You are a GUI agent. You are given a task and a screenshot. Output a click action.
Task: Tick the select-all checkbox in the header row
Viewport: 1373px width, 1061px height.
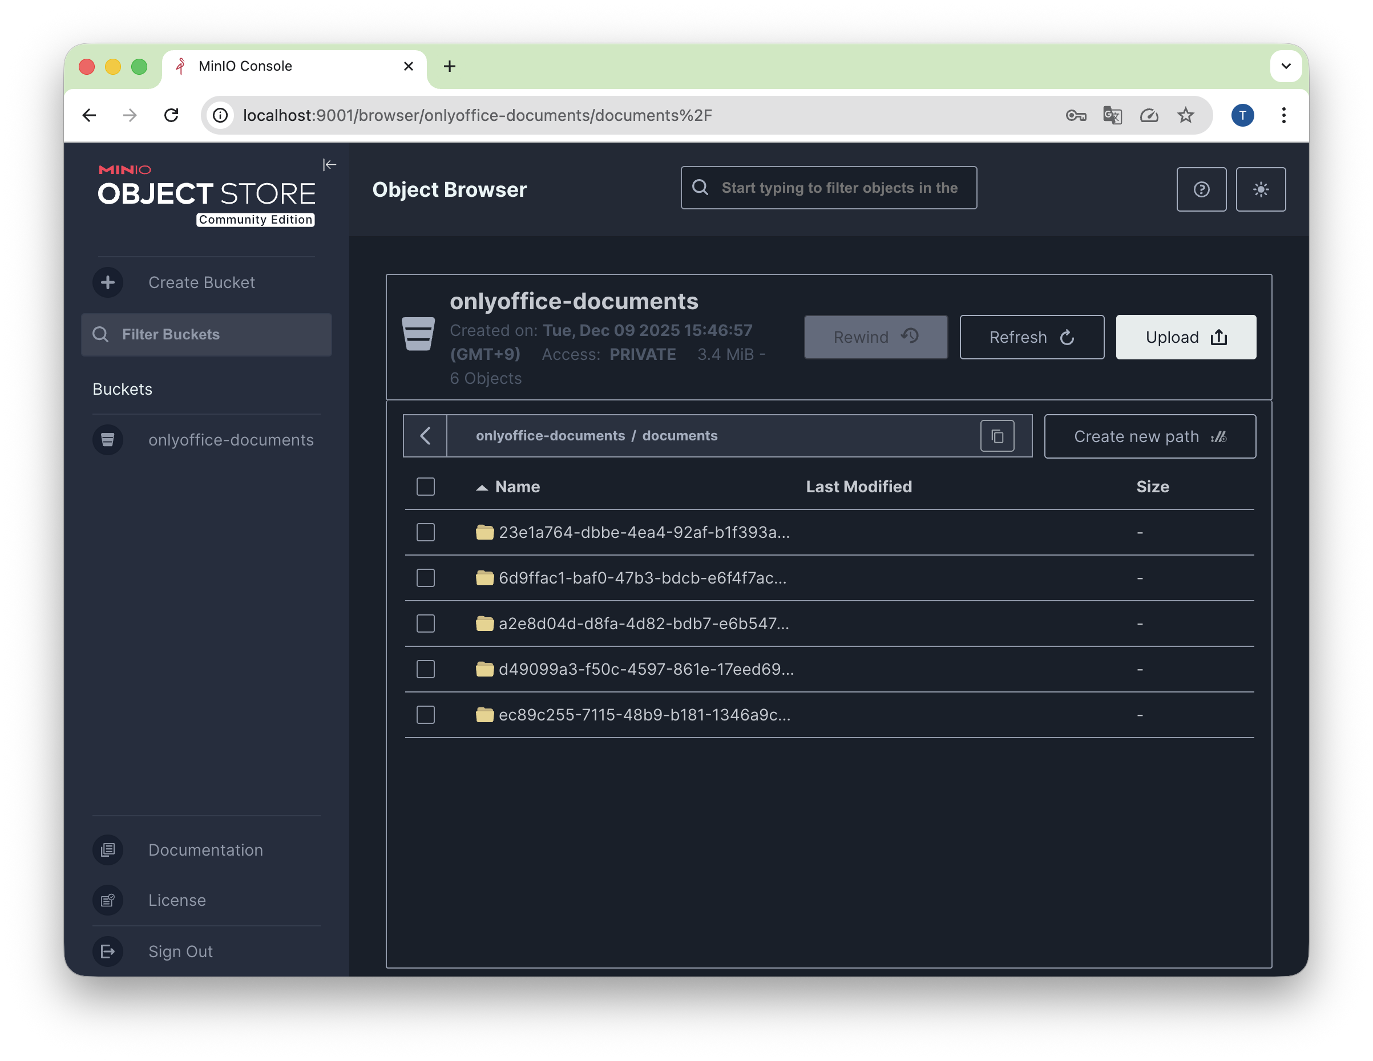click(426, 487)
